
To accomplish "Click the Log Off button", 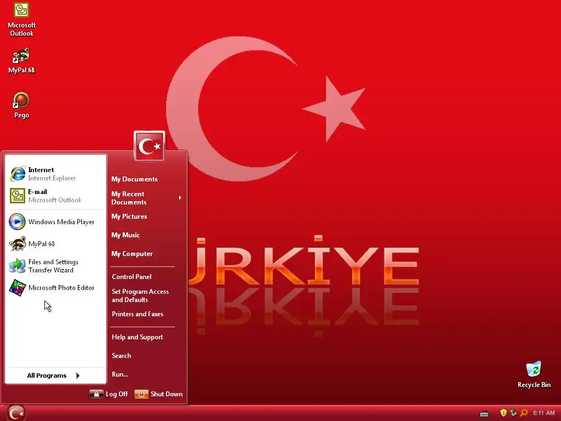I will [x=108, y=394].
